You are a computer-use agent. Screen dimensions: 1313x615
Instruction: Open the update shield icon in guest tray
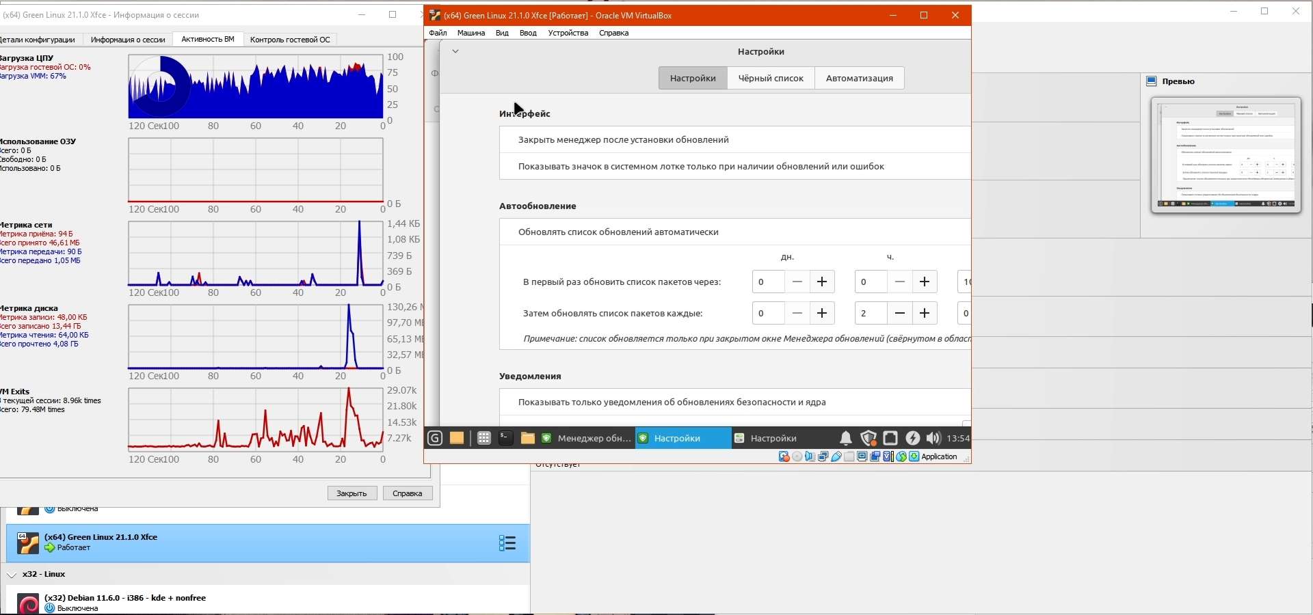[868, 439]
